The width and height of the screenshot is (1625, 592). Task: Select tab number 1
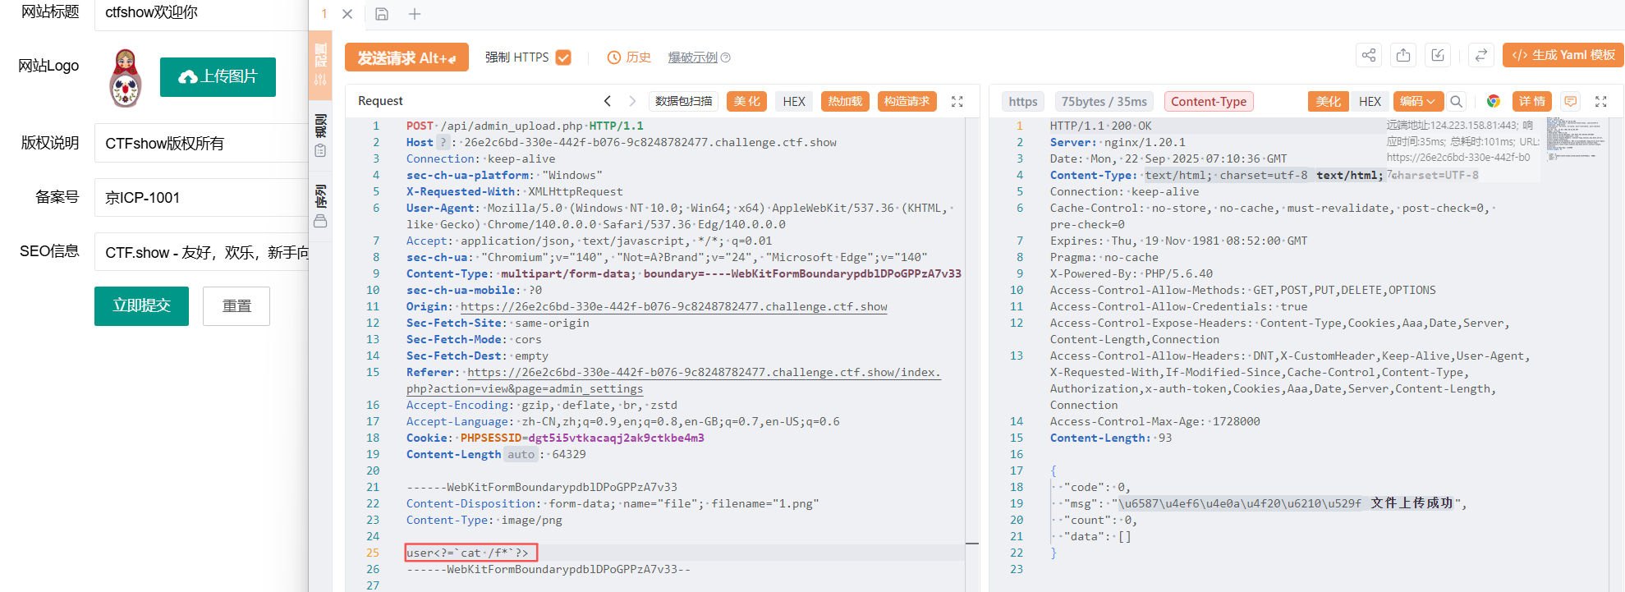324,14
